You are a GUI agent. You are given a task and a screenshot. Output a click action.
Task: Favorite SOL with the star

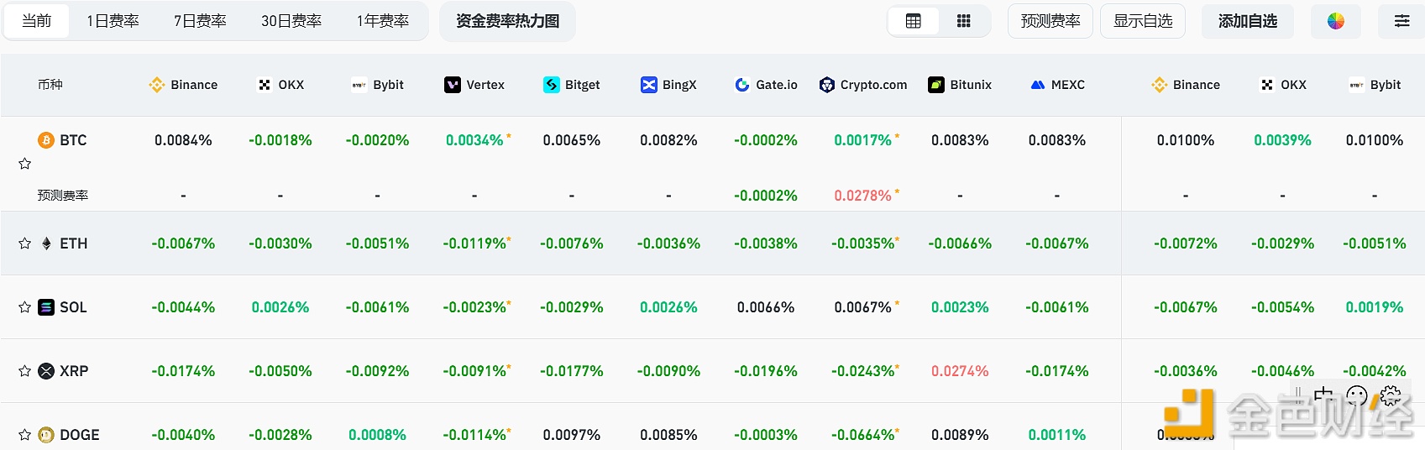[25, 307]
